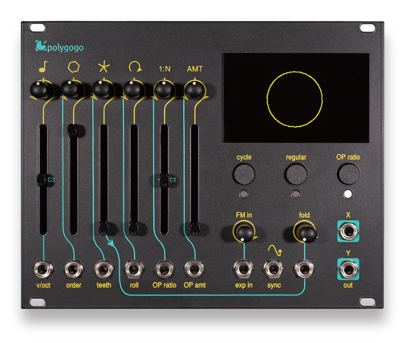The image size is (406, 343).
Task: Click the LED under the regular button
Action: click(x=295, y=194)
